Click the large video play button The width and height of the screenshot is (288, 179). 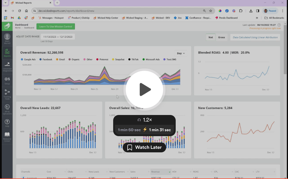144,89
